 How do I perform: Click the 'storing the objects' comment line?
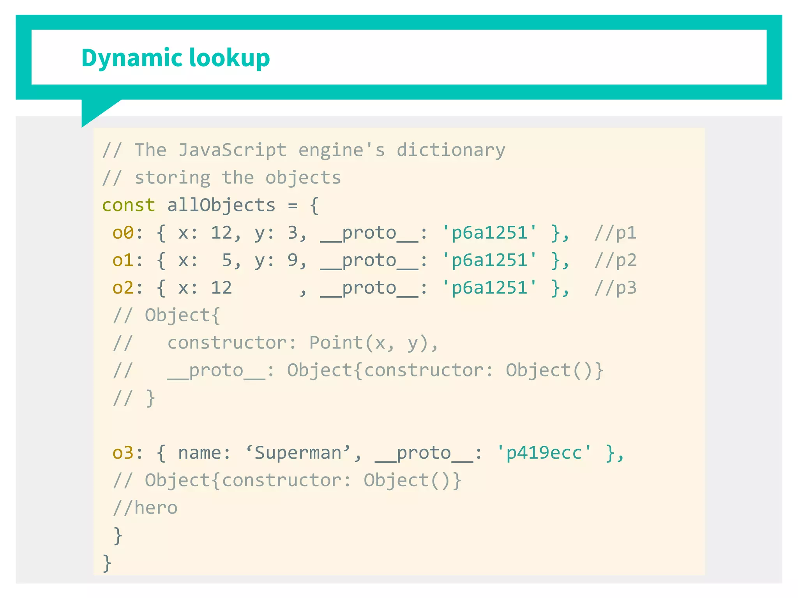point(221,178)
